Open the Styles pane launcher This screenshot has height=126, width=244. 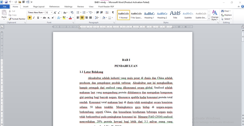pyautogui.click(x=218, y=23)
